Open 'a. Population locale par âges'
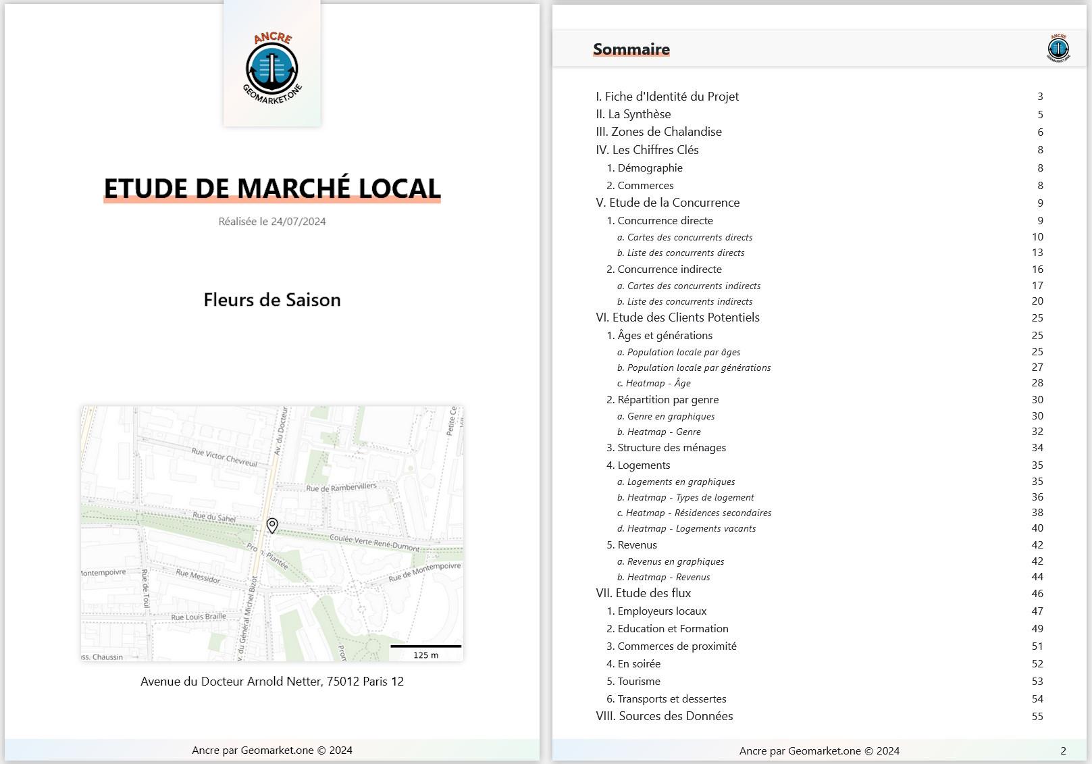The image size is (1092, 764). click(679, 352)
